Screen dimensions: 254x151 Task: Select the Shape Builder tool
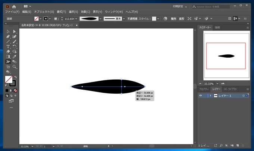click(15, 52)
